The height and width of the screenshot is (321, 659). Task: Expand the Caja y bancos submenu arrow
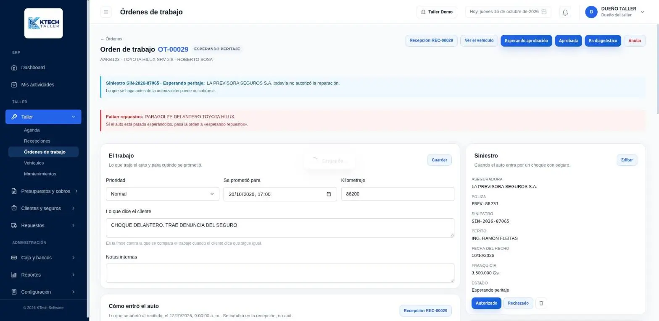pos(74,258)
